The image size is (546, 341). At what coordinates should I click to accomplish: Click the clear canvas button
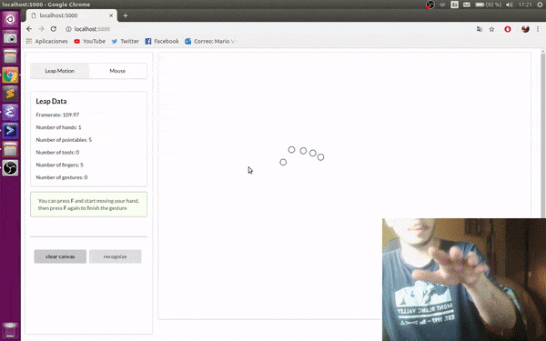[60, 256]
